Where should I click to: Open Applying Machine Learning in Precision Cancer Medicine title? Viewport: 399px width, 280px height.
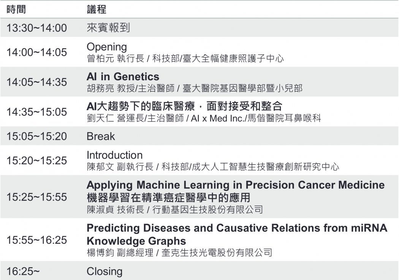click(236, 185)
